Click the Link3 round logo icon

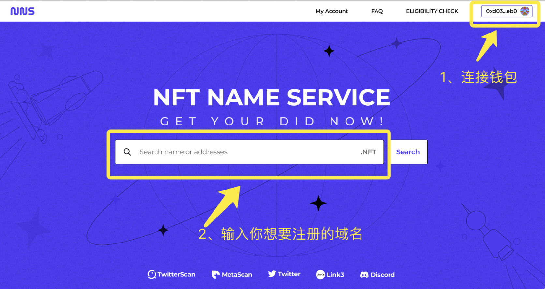tap(320, 275)
